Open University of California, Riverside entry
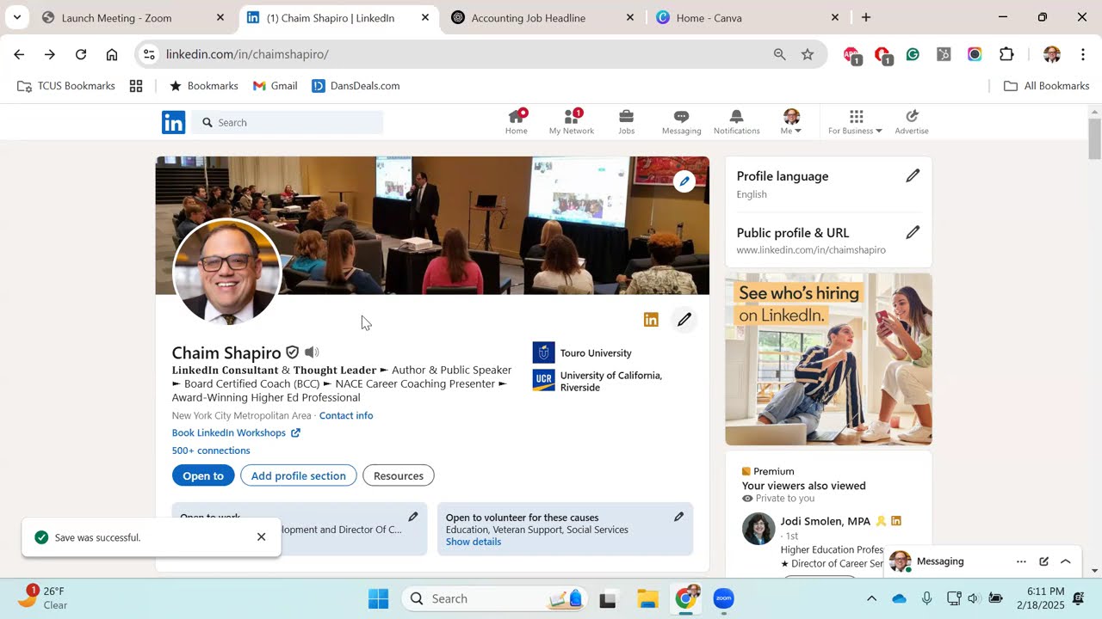The height and width of the screenshot is (619, 1102). (598, 381)
